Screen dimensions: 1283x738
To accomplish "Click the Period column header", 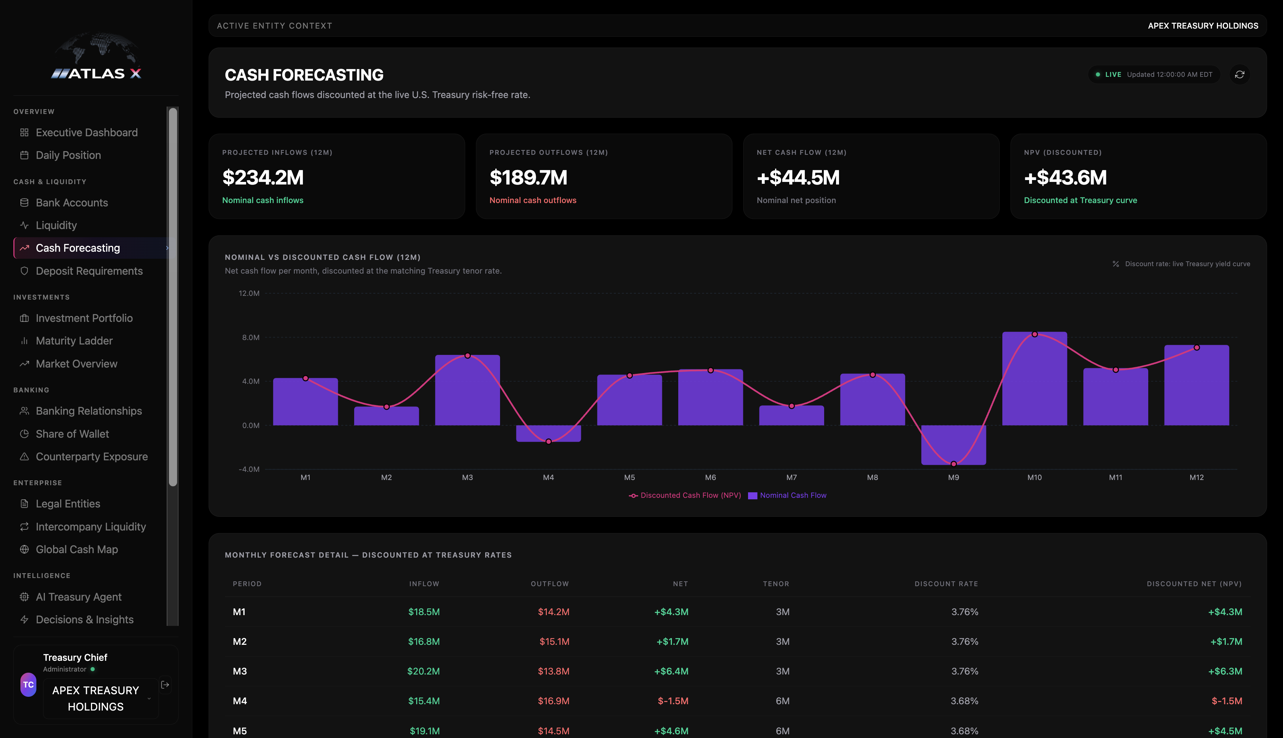I will click(x=247, y=584).
